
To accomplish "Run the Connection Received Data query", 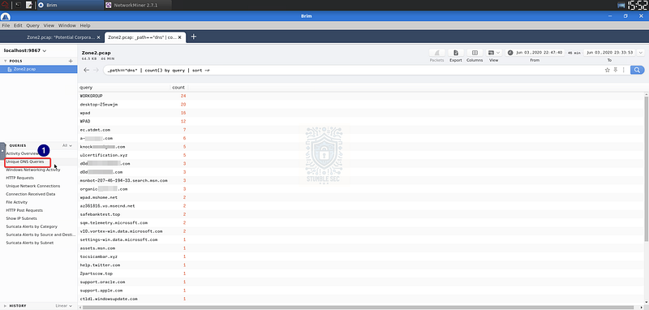I will [x=31, y=194].
